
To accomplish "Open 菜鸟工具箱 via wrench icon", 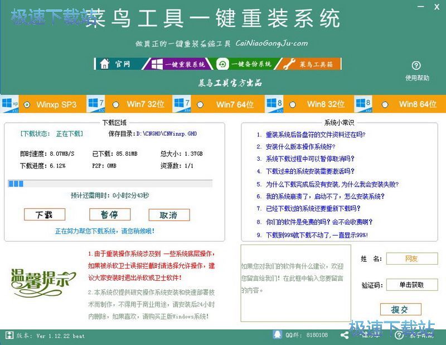I will click(x=288, y=63).
